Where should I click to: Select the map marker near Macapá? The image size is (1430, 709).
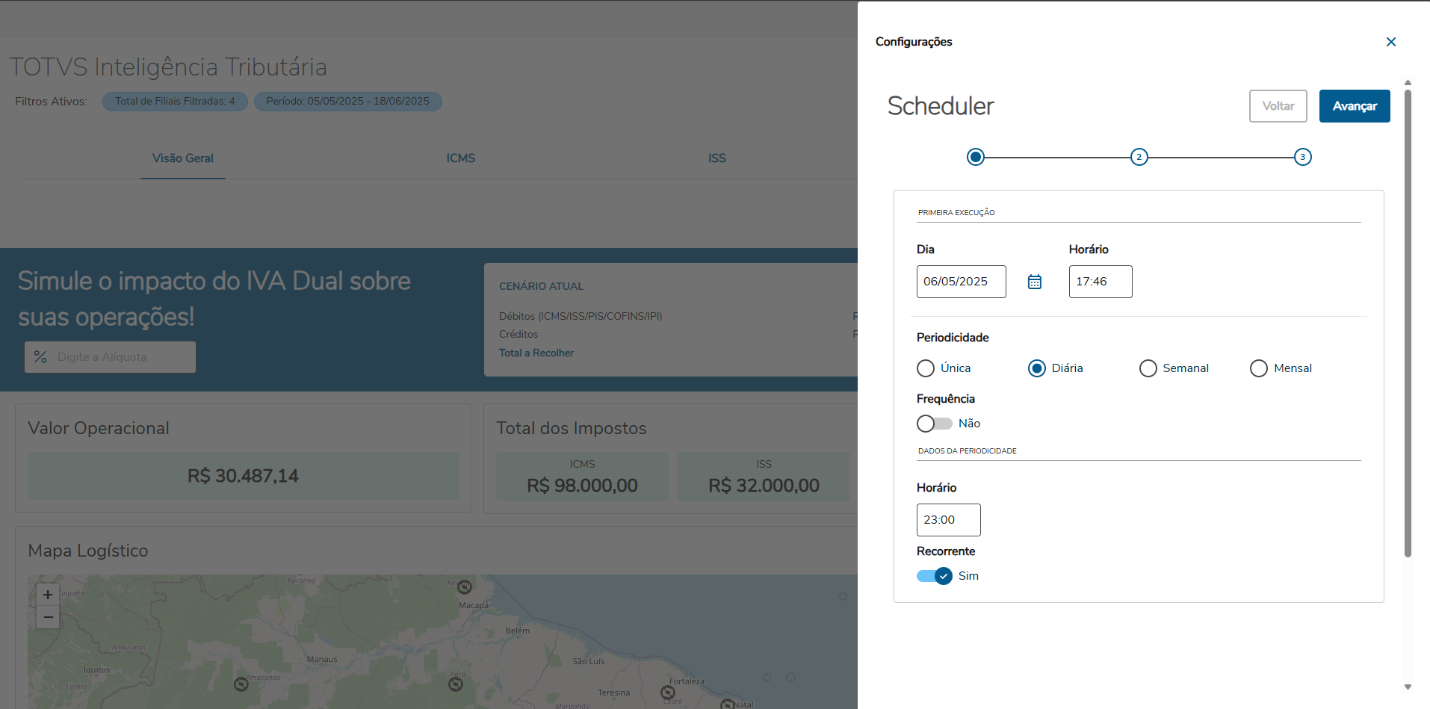465,587
